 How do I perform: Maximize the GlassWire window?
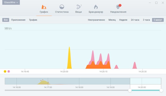[x=156, y=3]
